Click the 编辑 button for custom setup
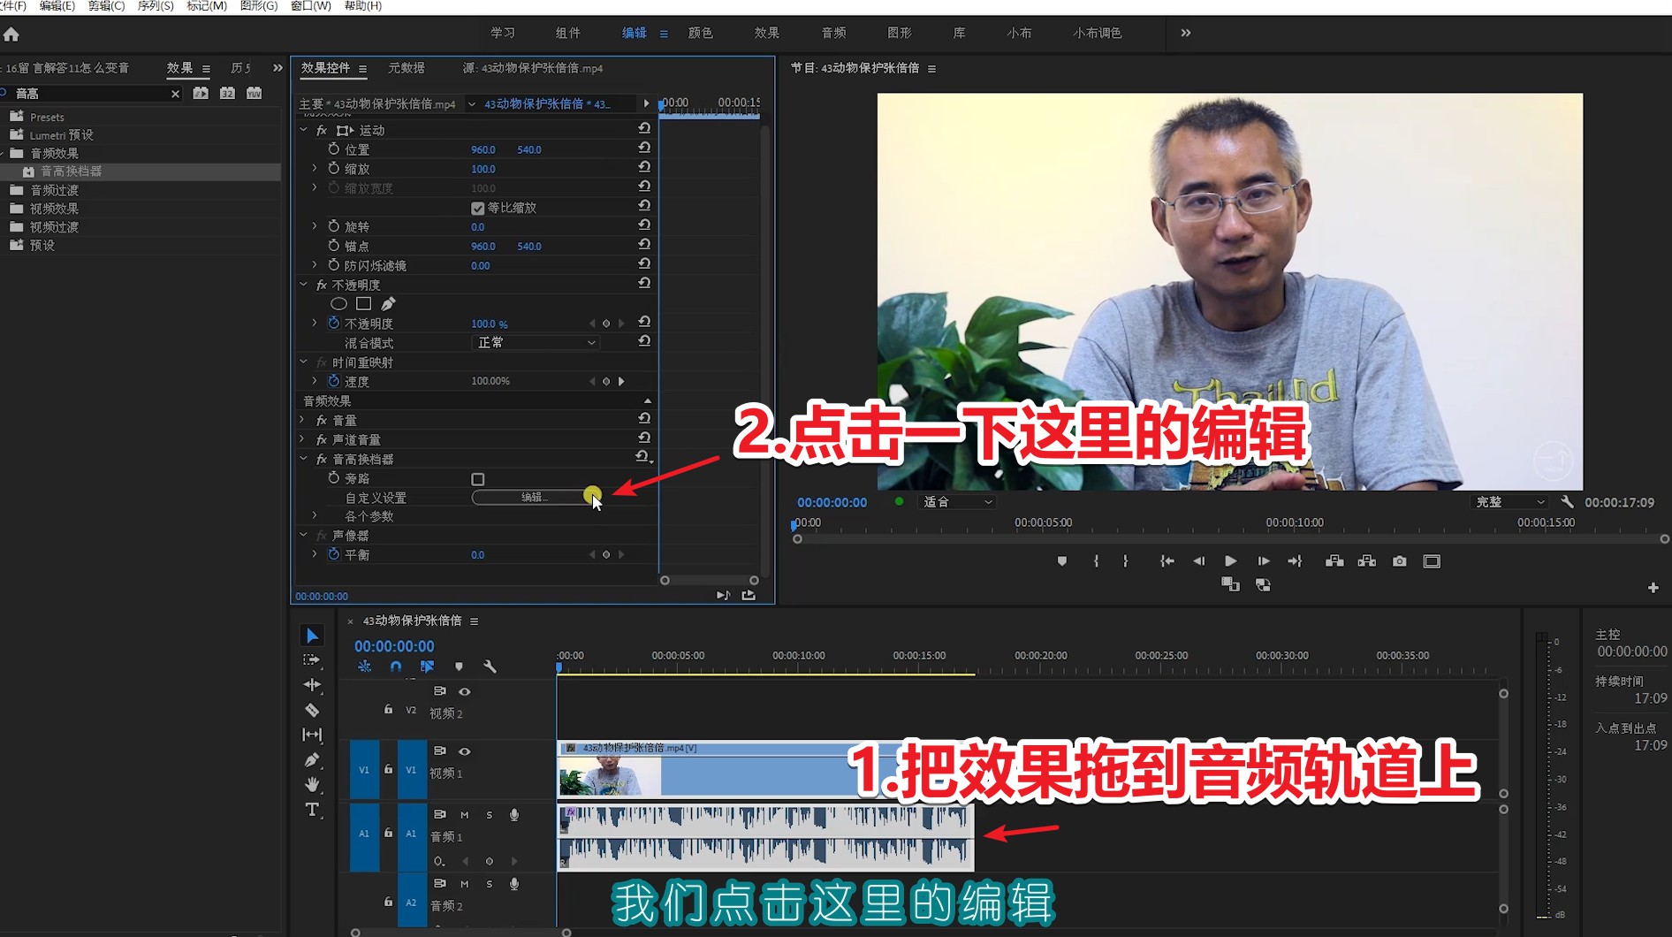Screen dimensions: 1672x937 click(534, 498)
